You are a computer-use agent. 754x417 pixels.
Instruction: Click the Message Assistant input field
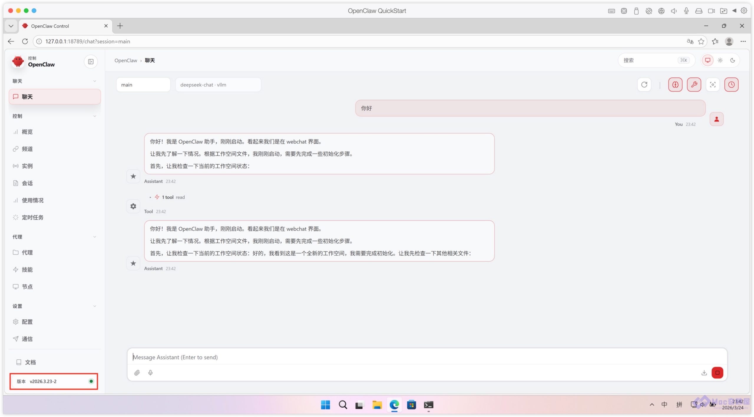(x=412, y=357)
